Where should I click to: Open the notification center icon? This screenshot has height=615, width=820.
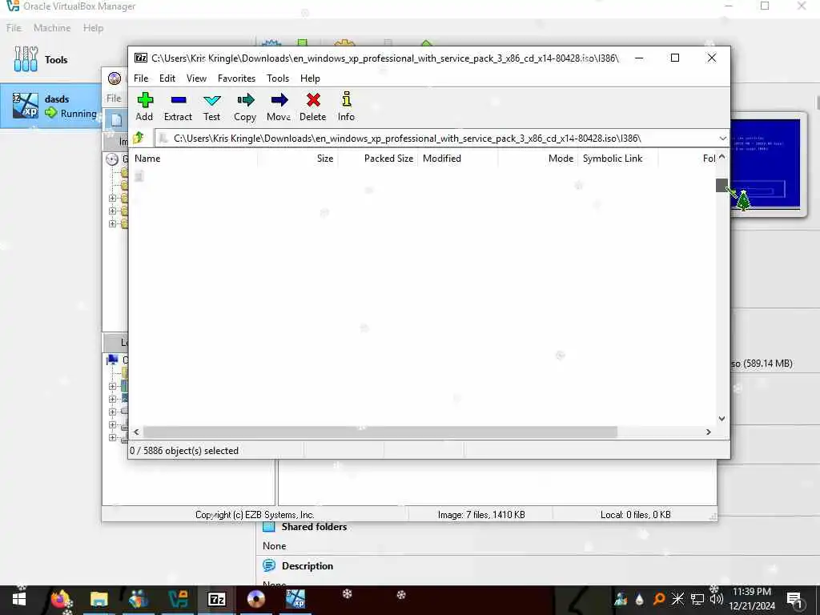coord(794,600)
